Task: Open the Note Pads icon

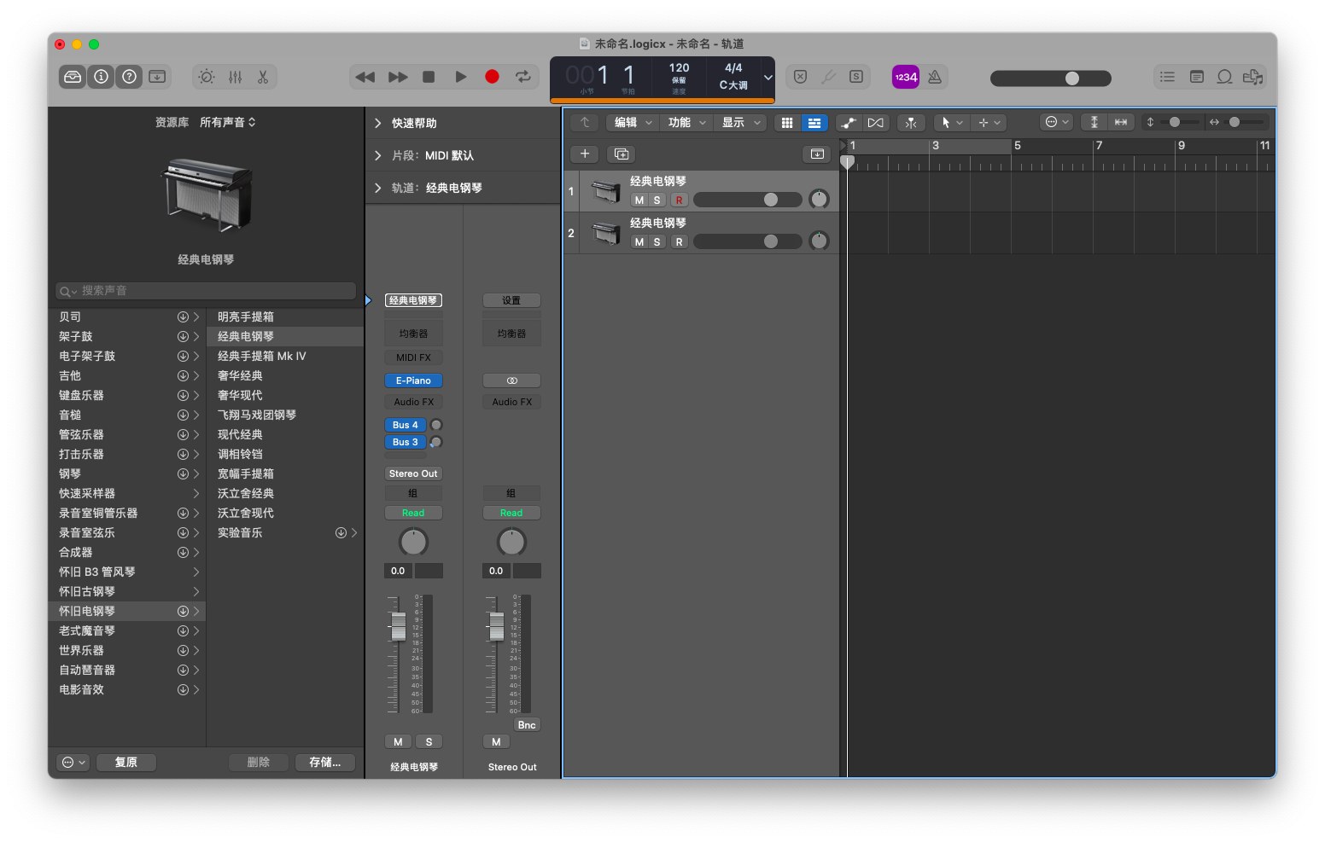Action: tap(1196, 77)
